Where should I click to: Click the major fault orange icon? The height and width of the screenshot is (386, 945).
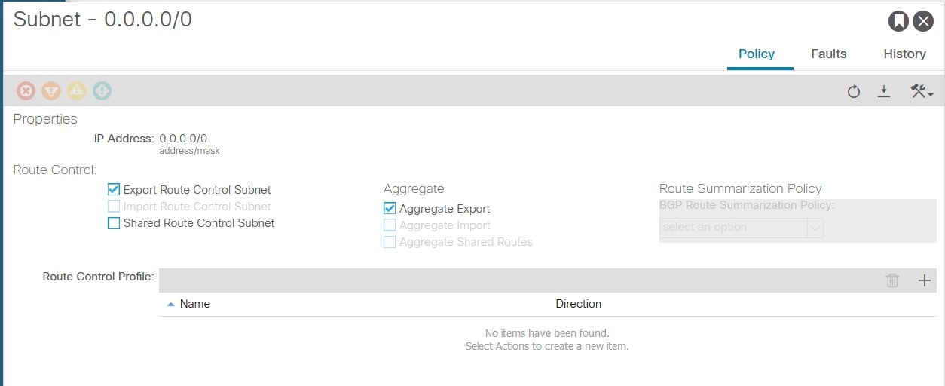click(x=51, y=91)
